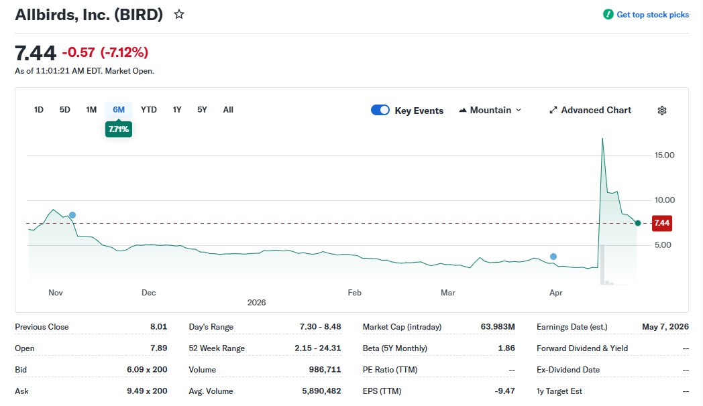Select the 5Y time range
703x406 pixels.
click(202, 109)
